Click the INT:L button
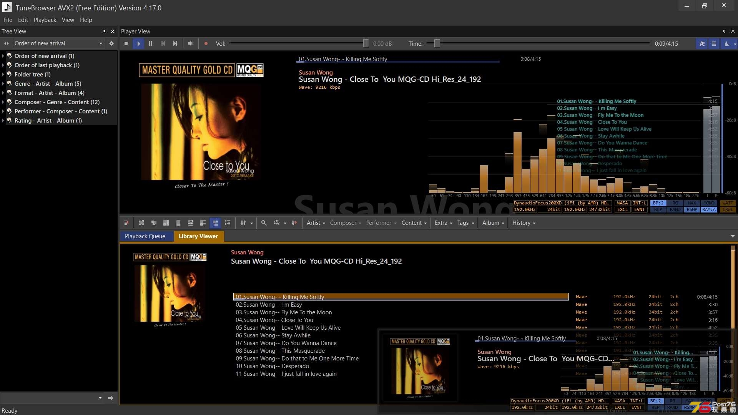The height and width of the screenshot is (415, 738). (639, 203)
